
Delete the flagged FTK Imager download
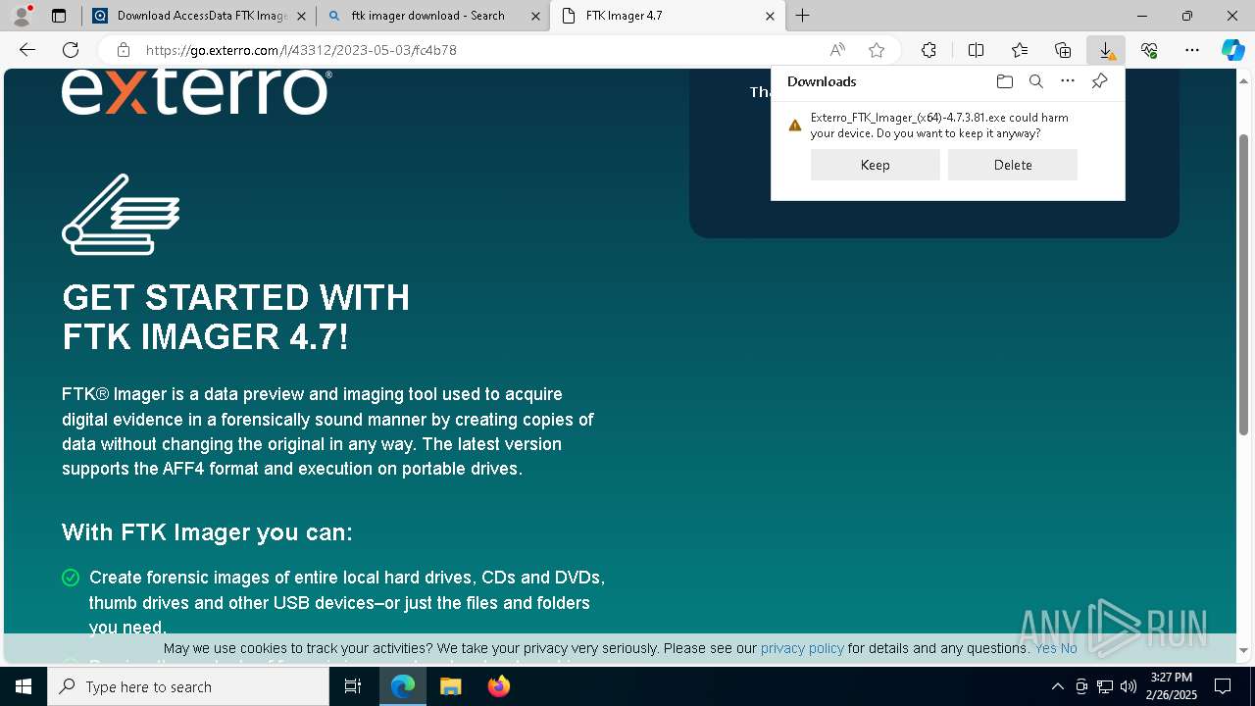[x=1013, y=165]
